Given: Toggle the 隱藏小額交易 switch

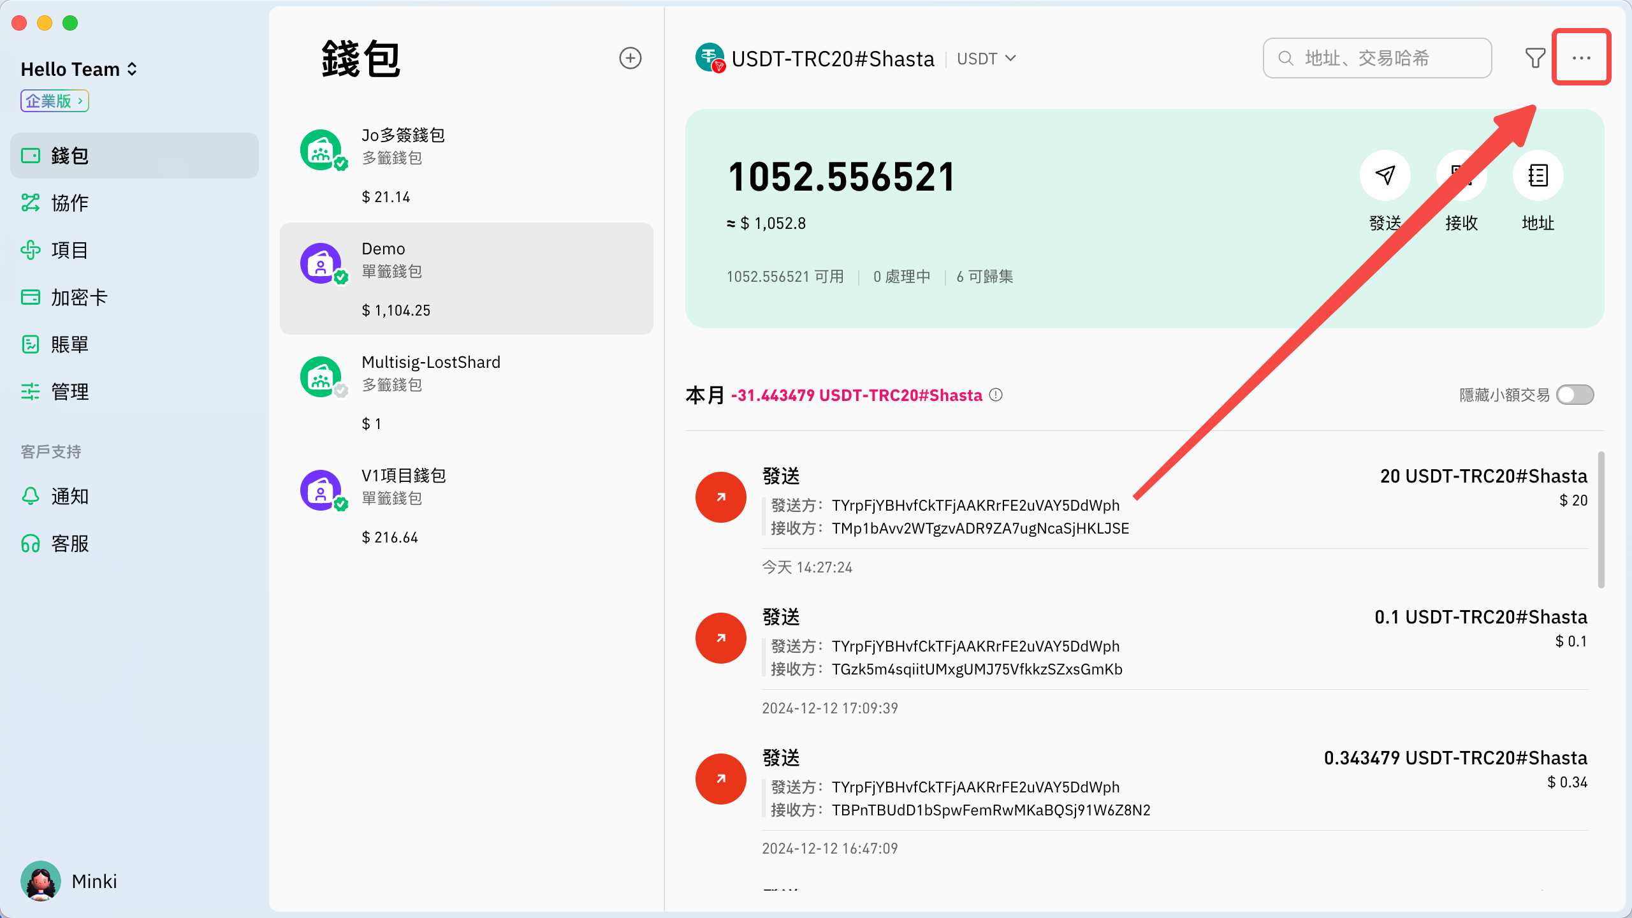Looking at the screenshot, I should [x=1575, y=395].
